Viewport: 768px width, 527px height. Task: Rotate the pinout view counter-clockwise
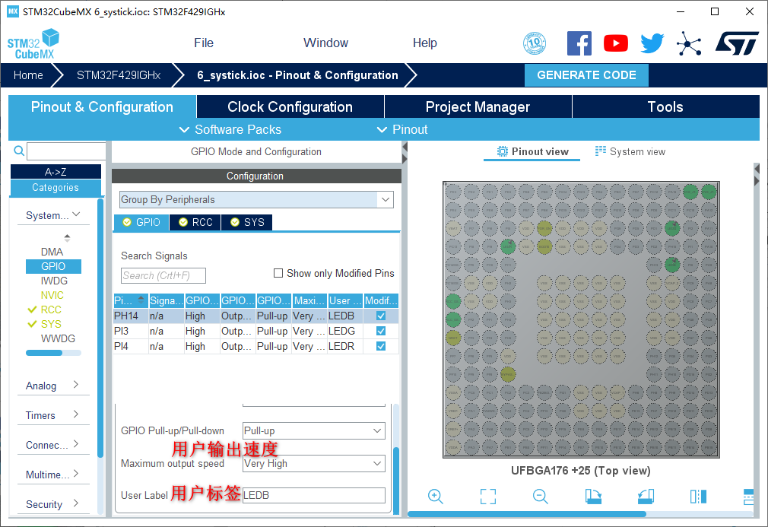[x=646, y=497]
